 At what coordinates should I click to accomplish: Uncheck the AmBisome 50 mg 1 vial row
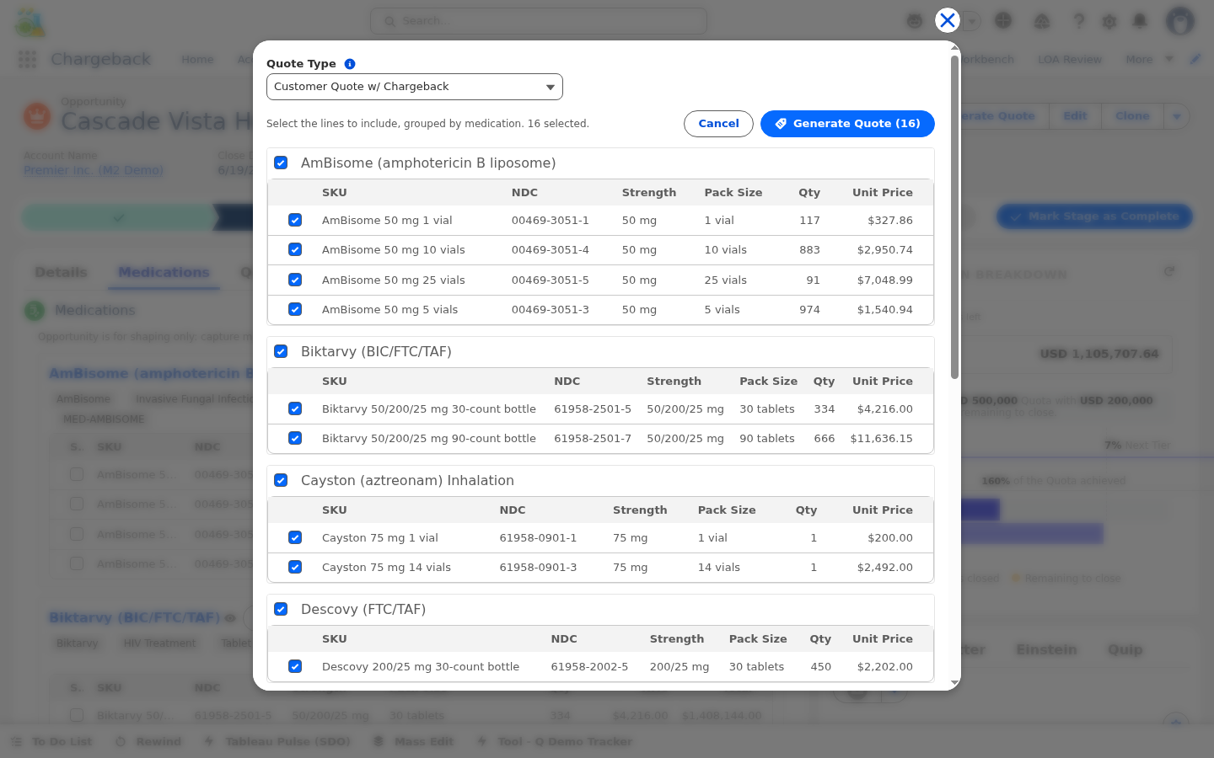295,221
